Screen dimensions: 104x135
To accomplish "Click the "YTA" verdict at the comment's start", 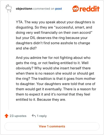I will [19, 22].
